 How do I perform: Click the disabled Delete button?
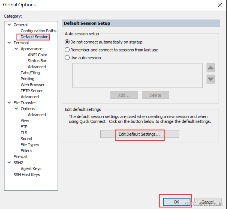point(155,95)
